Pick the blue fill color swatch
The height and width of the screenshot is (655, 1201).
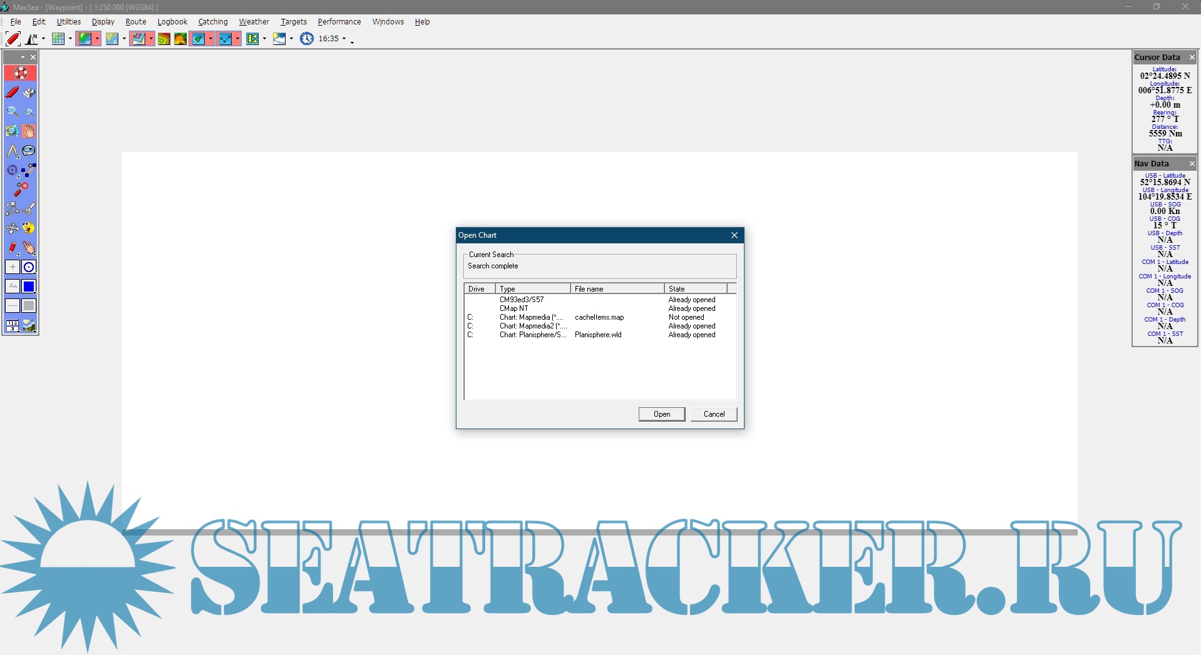point(29,287)
